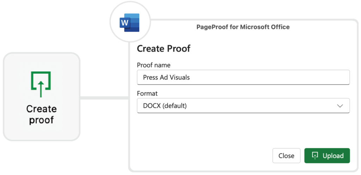Screen dimensions: 361x175
Task: Click the PageProof for Microsoft Office title bar
Action: pos(243,27)
